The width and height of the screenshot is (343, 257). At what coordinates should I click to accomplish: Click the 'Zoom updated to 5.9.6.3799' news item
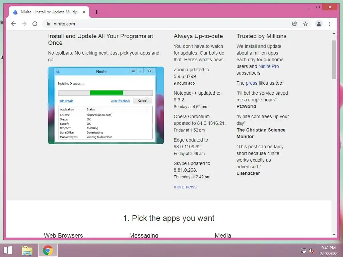(x=191, y=73)
